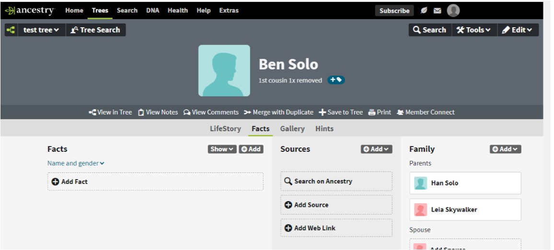Switch to the Hints tab
Screen dimensions: 554x250
pos(324,128)
